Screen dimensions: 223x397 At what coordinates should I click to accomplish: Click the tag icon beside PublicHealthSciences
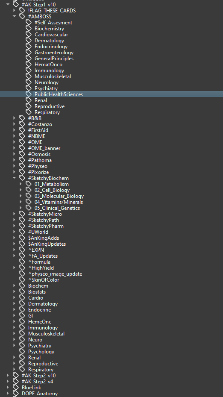click(29, 94)
